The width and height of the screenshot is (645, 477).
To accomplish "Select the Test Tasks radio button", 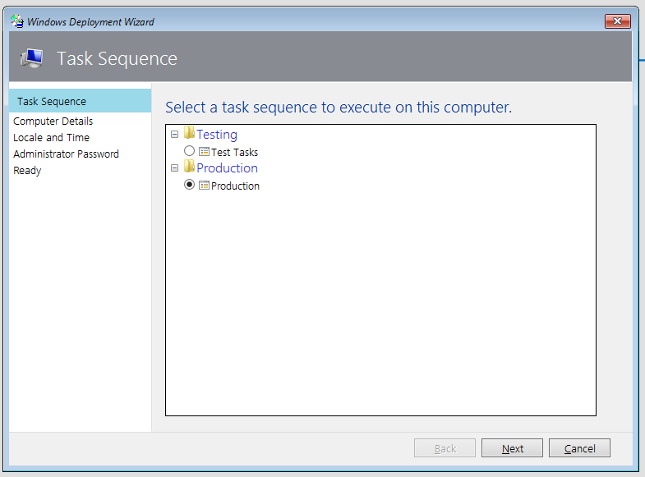I will coord(189,151).
